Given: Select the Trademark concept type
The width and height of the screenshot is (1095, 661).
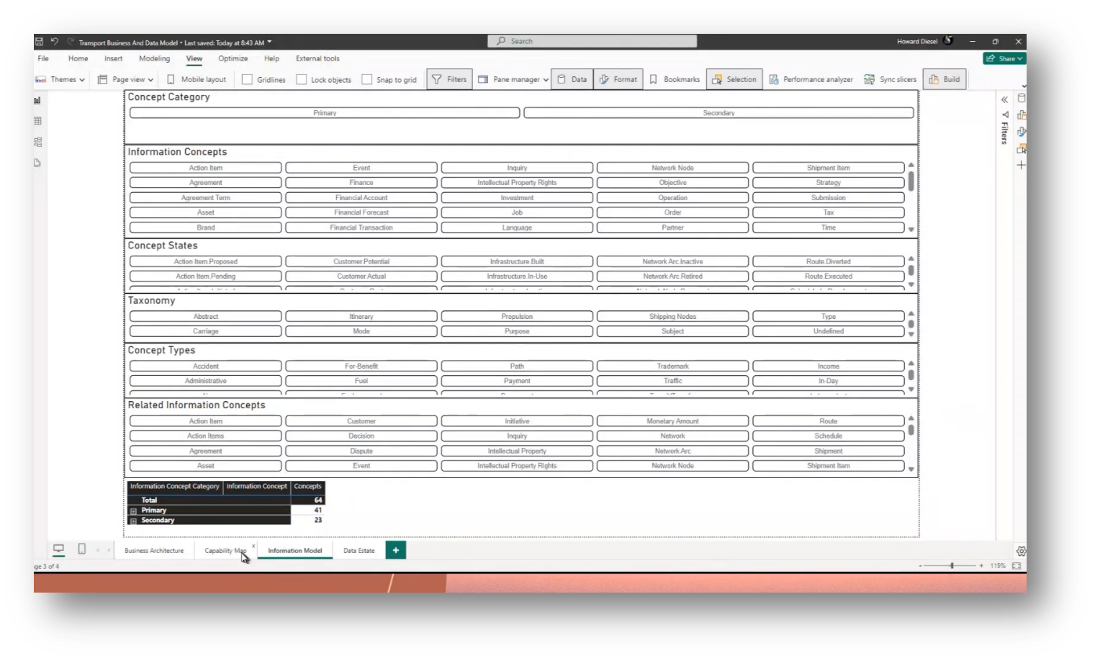Looking at the screenshot, I should (x=672, y=367).
